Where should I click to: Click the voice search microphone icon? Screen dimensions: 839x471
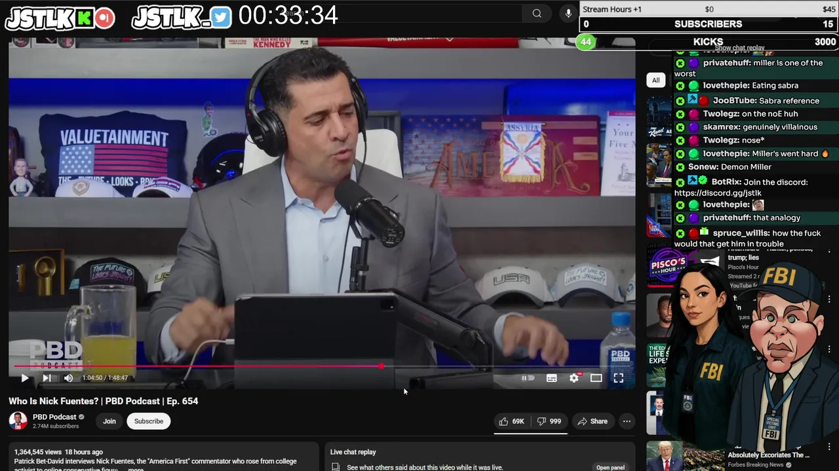click(568, 13)
